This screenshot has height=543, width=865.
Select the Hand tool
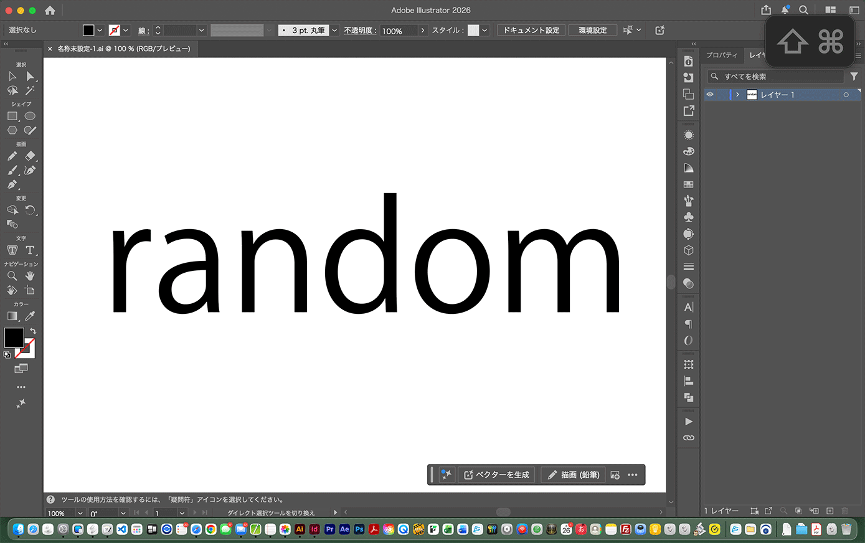[30, 276]
